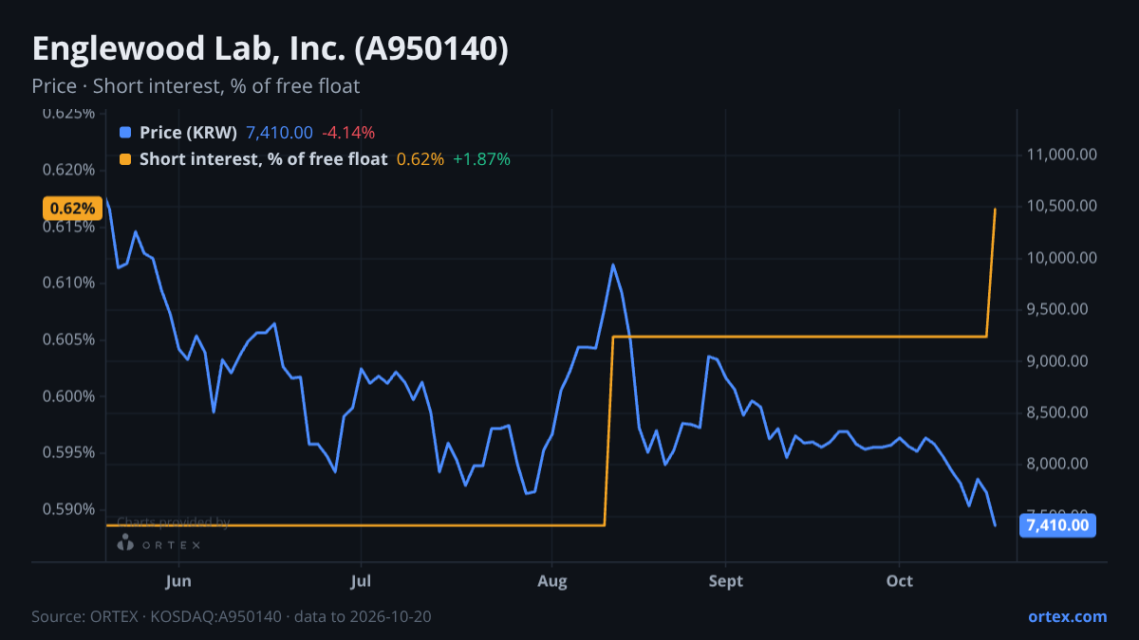Click the -4.14% price change figure

[348, 132]
